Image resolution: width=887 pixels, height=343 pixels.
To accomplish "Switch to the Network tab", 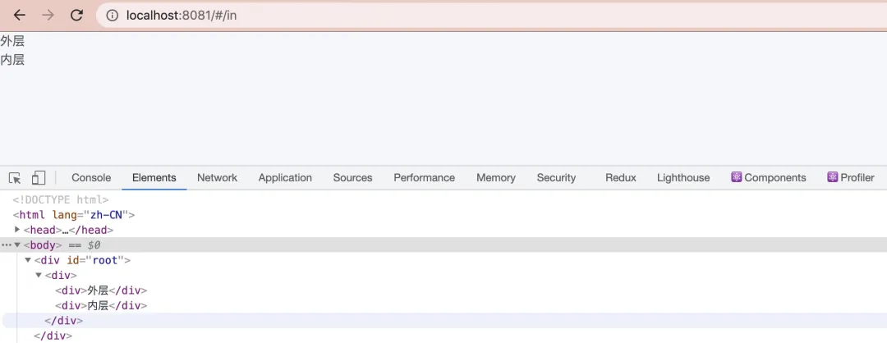I will (x=217, y=177).
